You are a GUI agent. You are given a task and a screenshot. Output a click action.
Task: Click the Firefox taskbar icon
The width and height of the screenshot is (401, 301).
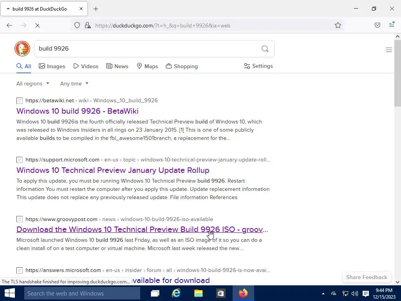243,293
